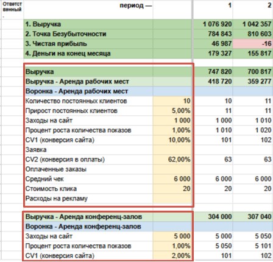Click the negative -16 Чистая прибыль cell
The image size is (273, 262).
(x=252, y=44)
